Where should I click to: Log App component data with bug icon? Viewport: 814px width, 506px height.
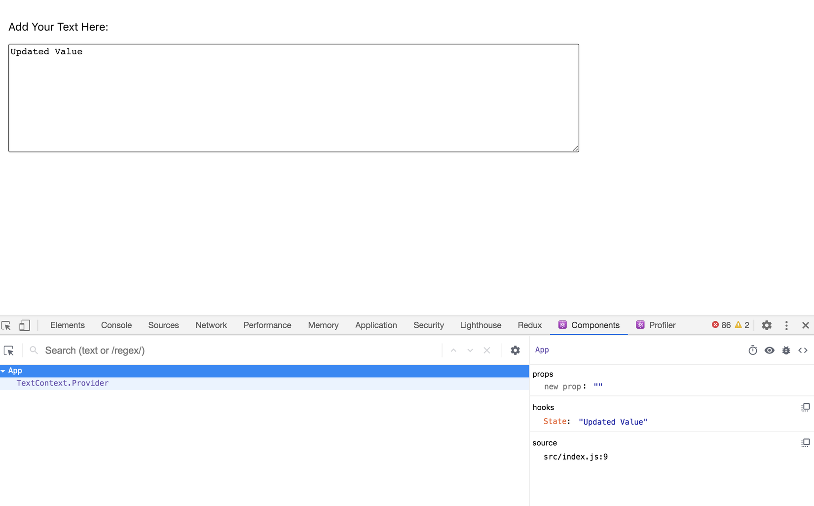(x=786, y=350)
